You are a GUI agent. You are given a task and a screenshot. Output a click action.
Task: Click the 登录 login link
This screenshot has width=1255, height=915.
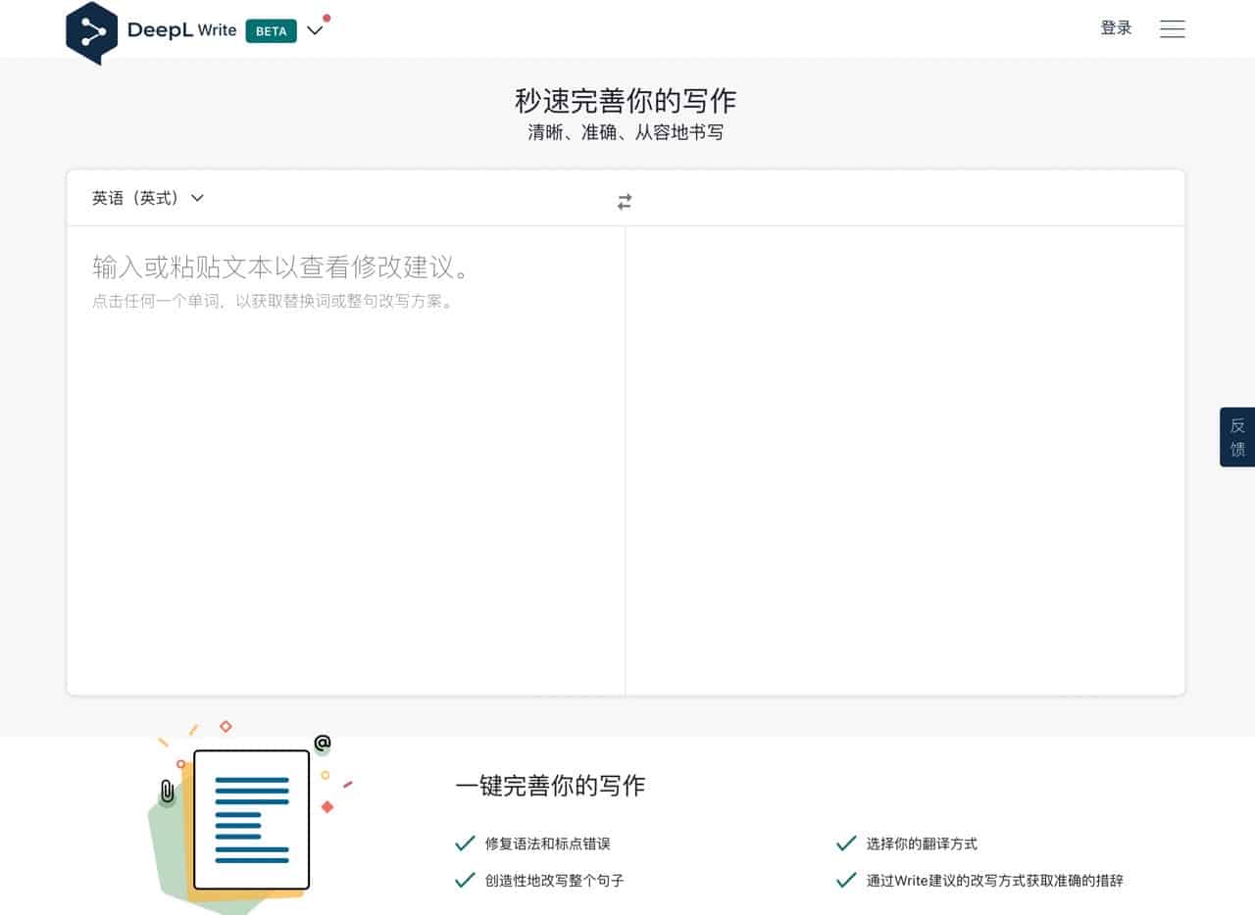1115,28
